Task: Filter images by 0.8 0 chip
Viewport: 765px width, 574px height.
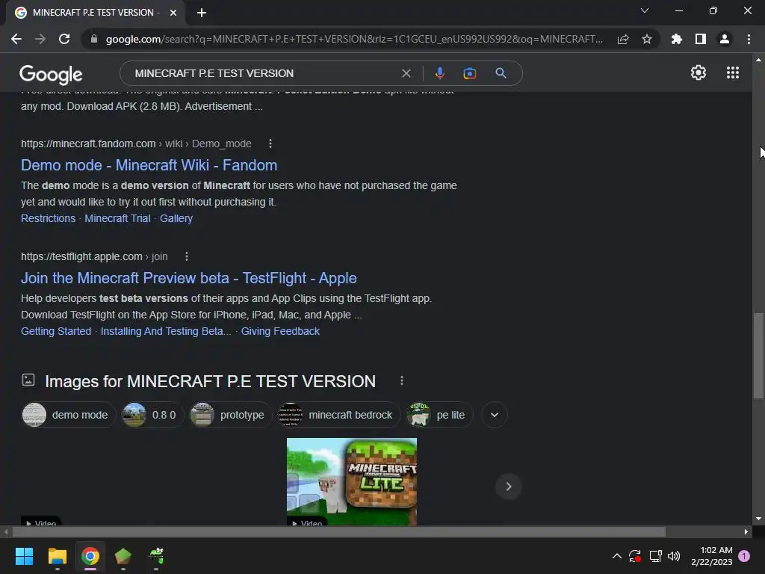Action: coord(152,415)
